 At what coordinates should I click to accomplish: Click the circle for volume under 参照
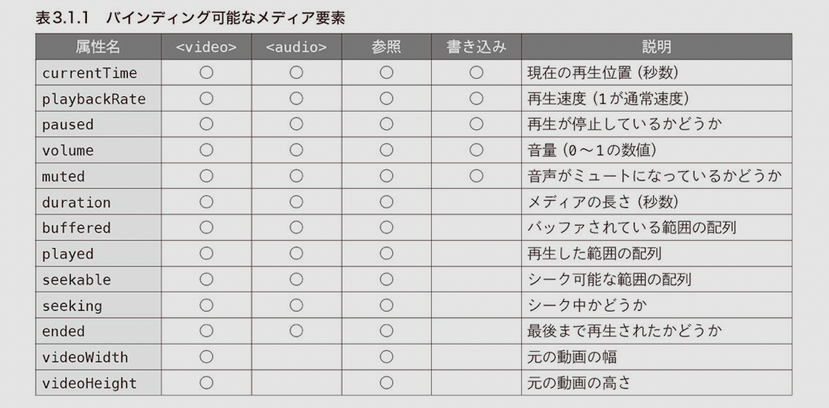click(387, 150)
